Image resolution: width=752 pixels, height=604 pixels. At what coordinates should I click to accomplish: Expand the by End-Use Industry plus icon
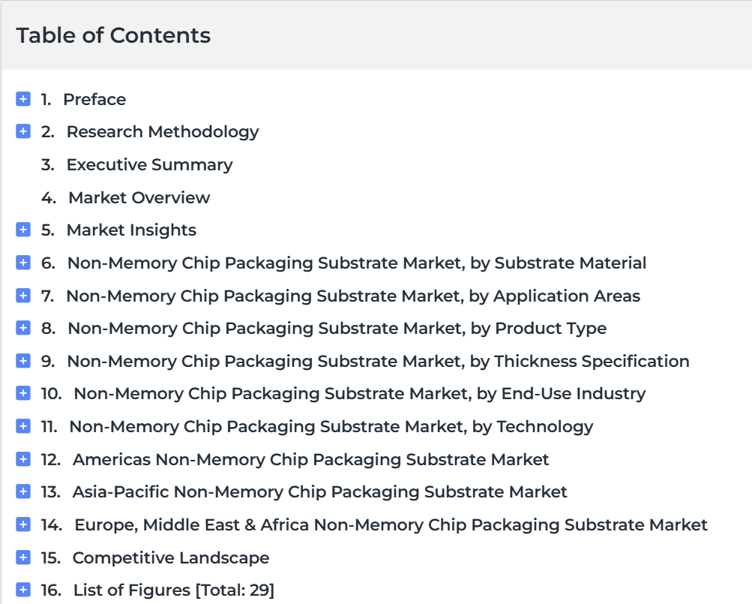tap(23, 393)
